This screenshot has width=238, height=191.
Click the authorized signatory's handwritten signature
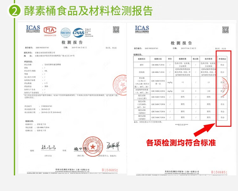(x=113, y=146)
